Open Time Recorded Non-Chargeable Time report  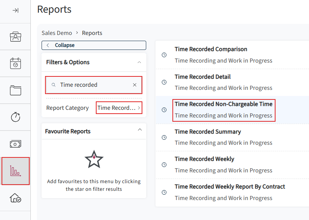tap(232, 110)
